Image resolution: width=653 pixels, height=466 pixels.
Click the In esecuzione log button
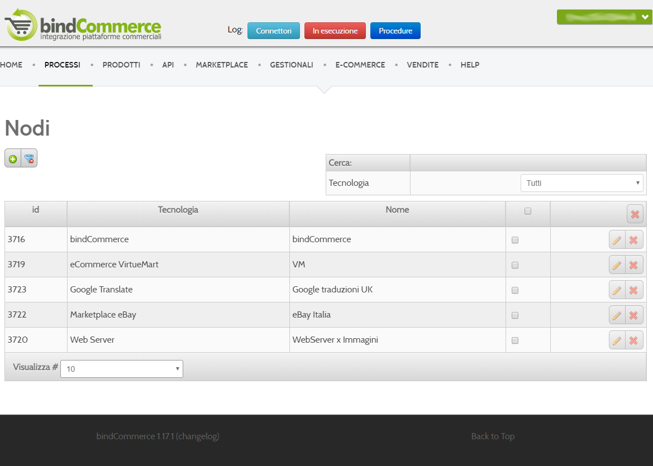[335, 31]
